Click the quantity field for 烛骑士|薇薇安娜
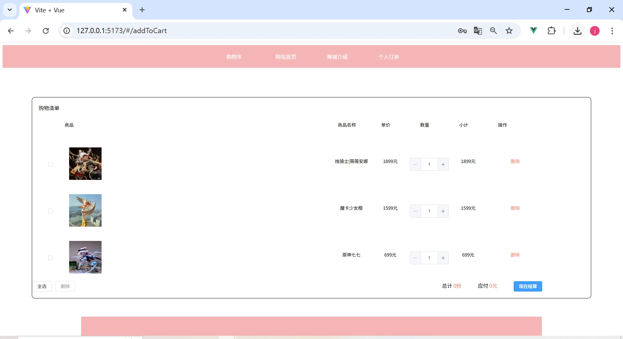The width and height of the screenshot is (623, 339). [429, 164]
